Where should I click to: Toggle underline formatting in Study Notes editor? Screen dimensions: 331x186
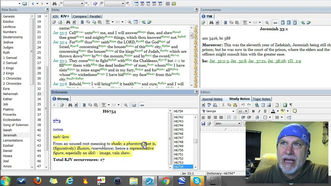[x=265, y=111]
